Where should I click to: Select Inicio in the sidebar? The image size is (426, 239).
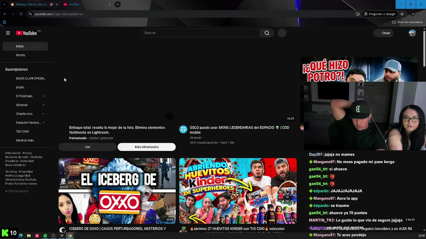click(25, 46)
